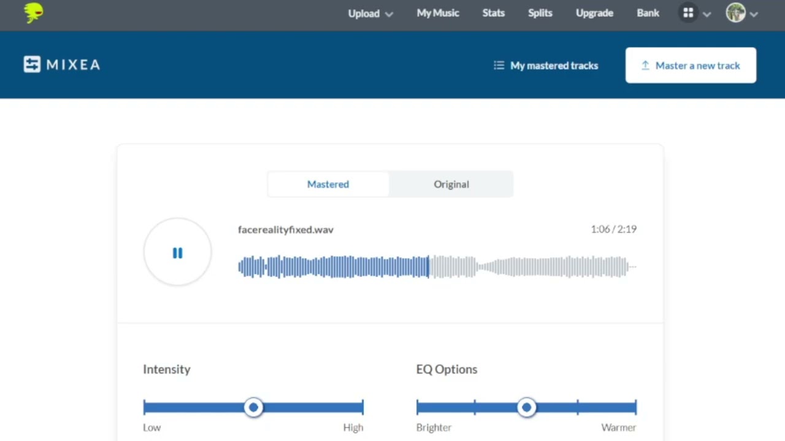
Task: Click the Intensity slider handle
Action: click(253, 407)
